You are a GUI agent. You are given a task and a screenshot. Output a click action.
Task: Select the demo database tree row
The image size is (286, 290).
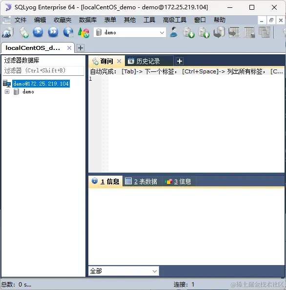(28, 91)
